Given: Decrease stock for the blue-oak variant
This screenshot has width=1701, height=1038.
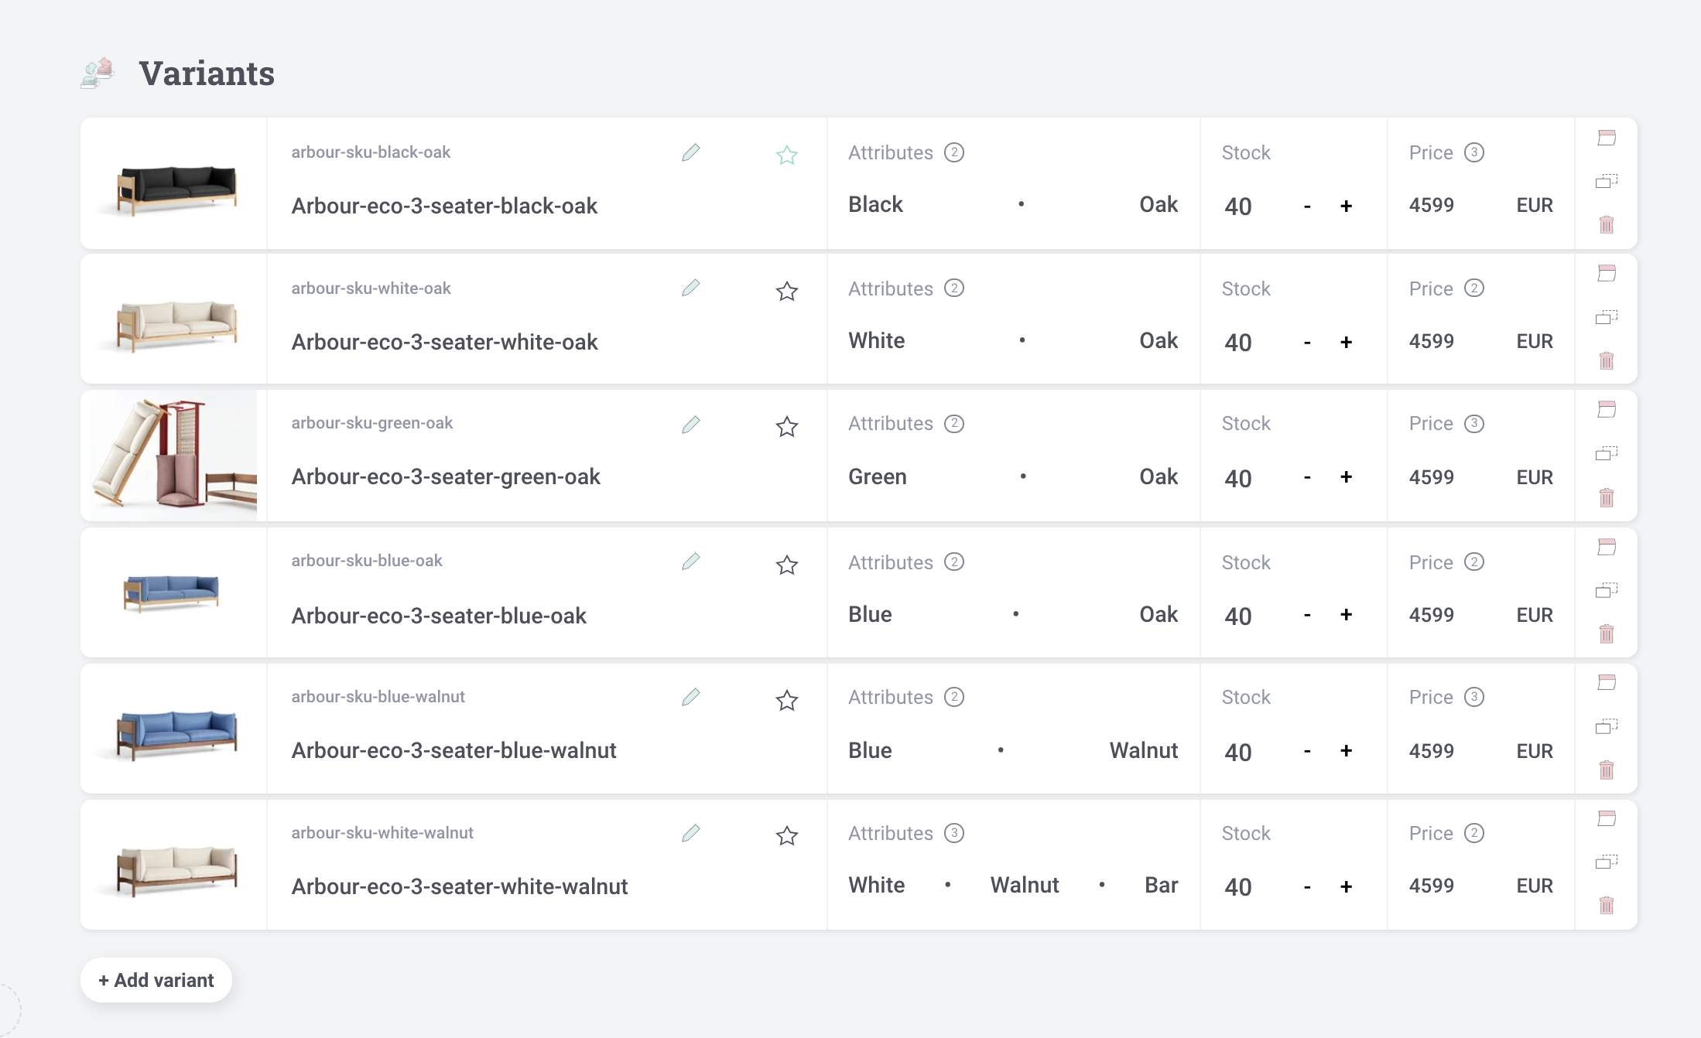Looking at the screenshot, I should (1307, 616).
